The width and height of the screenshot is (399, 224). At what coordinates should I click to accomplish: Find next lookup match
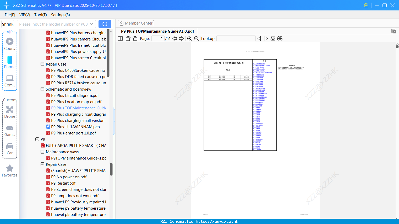[266, 38]
